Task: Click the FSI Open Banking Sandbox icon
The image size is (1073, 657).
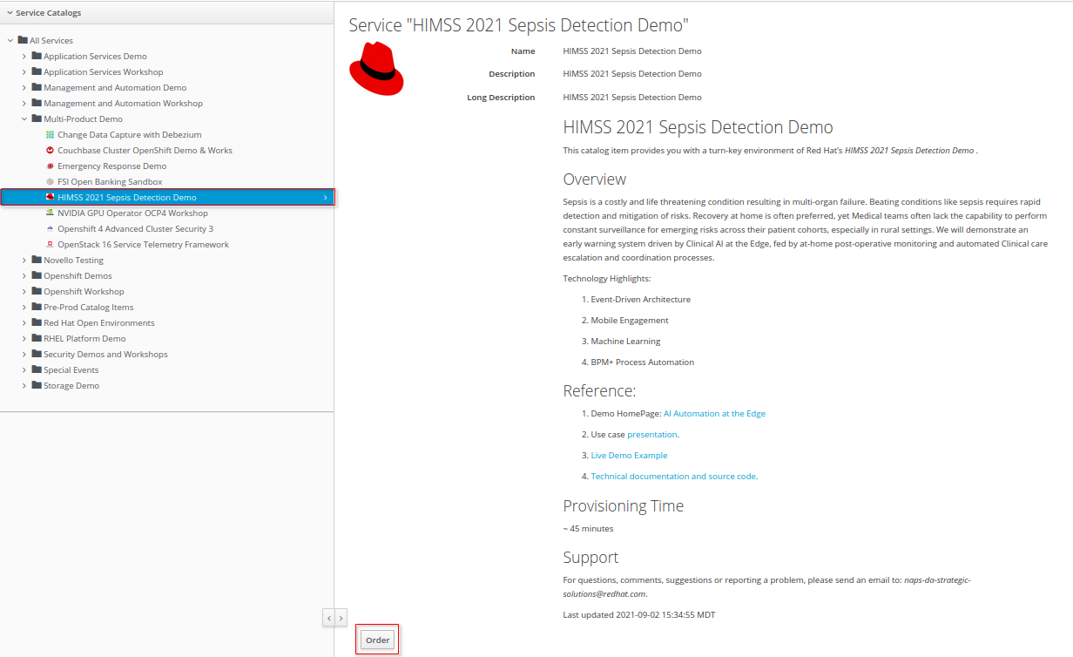Action: [x=51, y=182]
